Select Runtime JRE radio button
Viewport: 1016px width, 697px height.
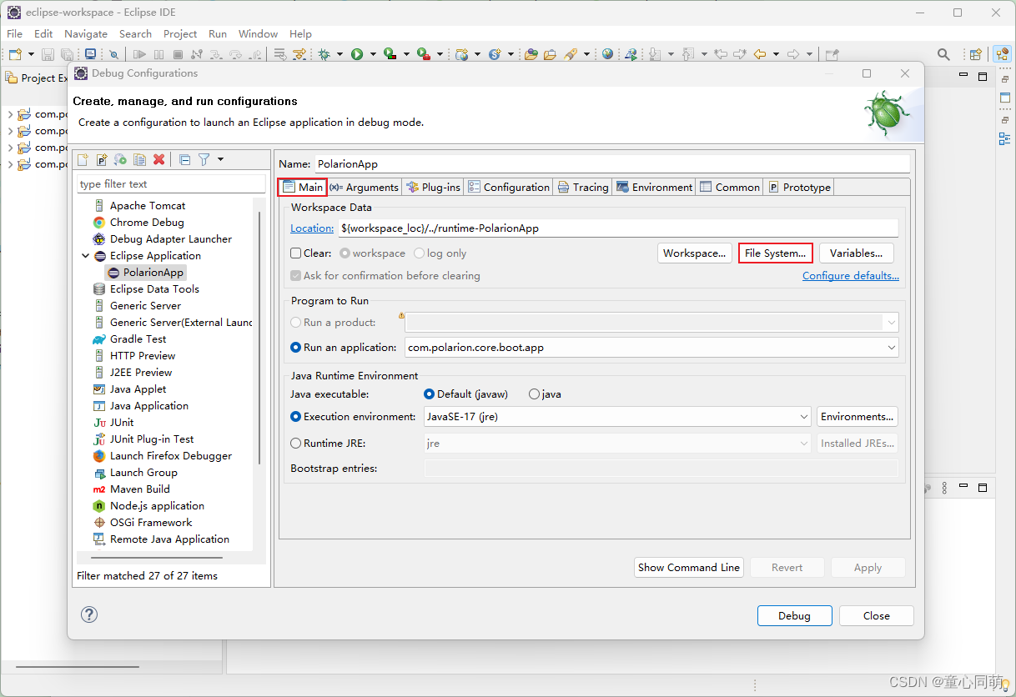click(295, 443)
